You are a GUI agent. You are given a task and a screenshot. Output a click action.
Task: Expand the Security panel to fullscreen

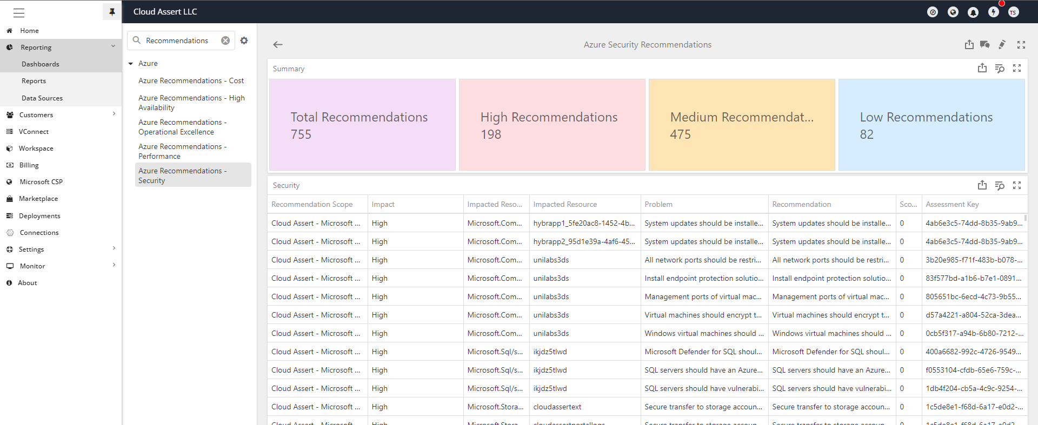pos(1017,185)
